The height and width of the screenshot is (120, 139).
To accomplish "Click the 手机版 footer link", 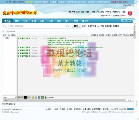I will coord(69,109).
